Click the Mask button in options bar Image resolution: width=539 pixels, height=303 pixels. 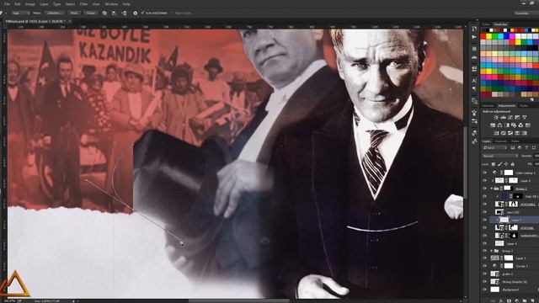(74, 13)
